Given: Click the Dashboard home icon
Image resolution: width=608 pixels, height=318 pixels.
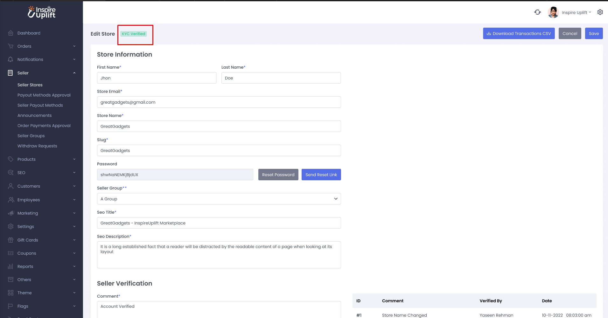Looking at the screenshot, I should pos(10,33).
